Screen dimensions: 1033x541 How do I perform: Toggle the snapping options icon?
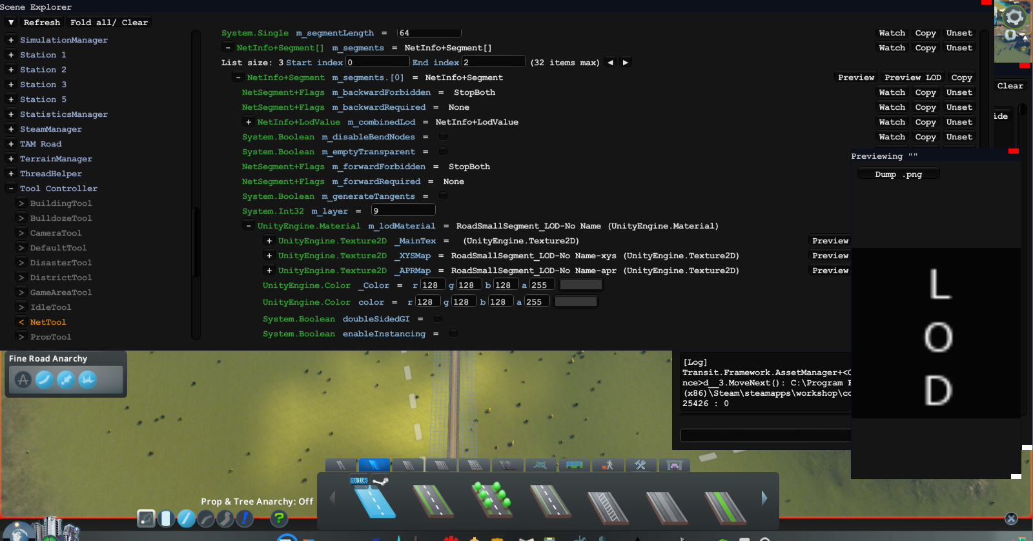coord(147,518)
